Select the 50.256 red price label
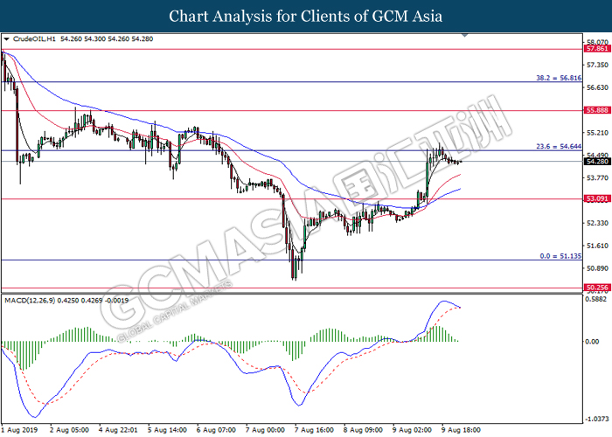Image resolution: width=612 pixels, height=437 pixels. coord(597,288)
